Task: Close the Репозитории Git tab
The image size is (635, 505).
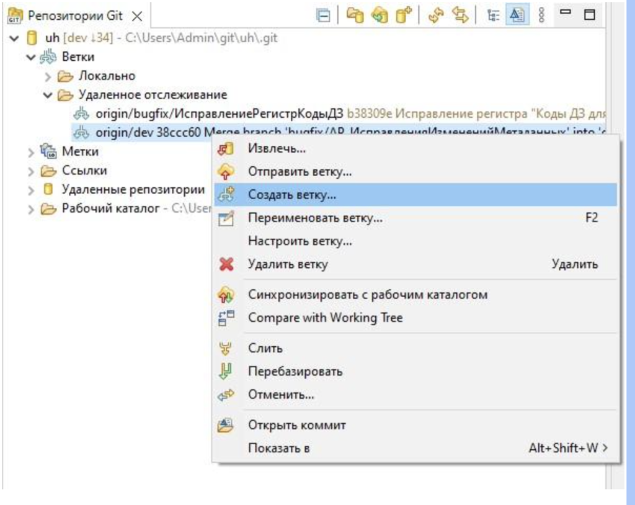Action: tap(138, 16)
